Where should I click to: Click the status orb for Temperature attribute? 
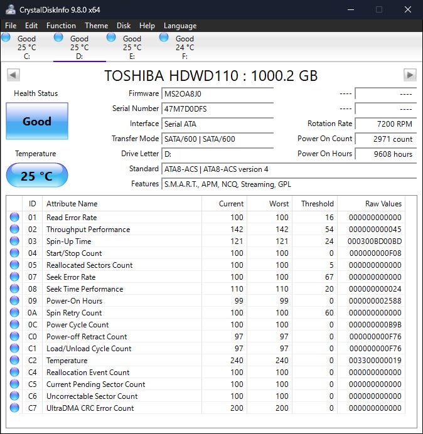pyautogui.click(x=14, y=361)
